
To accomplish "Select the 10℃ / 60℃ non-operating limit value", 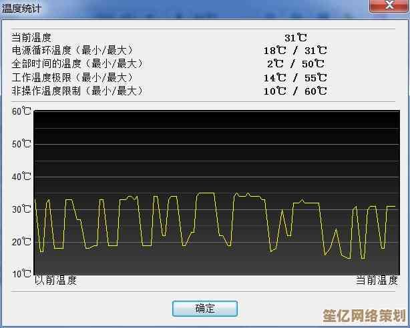I will [295, 91].
